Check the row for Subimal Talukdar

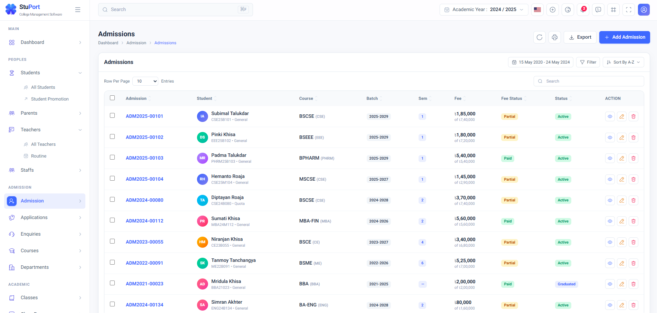[112, 115]
